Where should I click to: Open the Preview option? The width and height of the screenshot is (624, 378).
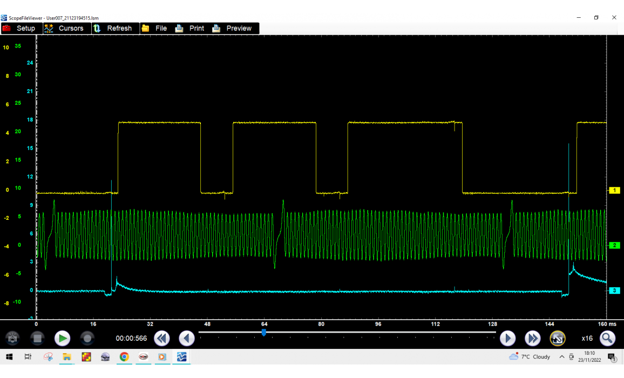click(232, 28)
